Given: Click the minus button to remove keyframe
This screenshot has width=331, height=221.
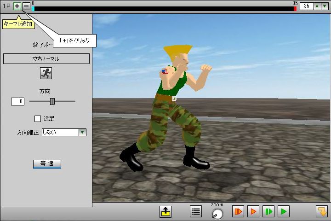Looking at the screenshot, I should [26, 6].
